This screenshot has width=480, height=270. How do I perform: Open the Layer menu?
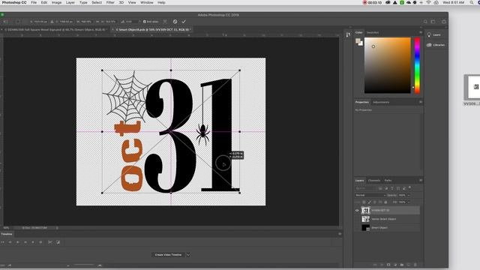coord(70,2)
